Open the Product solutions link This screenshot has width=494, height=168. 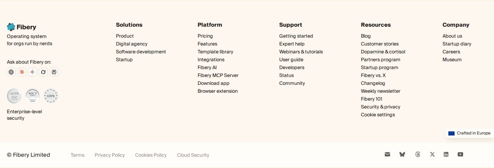(125, 36)
